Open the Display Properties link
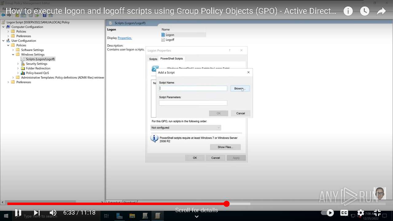The height and width of the screenshot is (221, 393). click(x=124, y=38)
